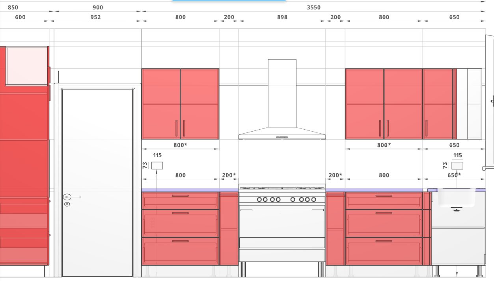Click the rightmost knob on the cooker

[x=313, y=199]
